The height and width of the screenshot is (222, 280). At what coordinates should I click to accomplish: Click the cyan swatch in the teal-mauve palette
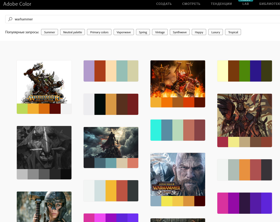click(156, 130)
